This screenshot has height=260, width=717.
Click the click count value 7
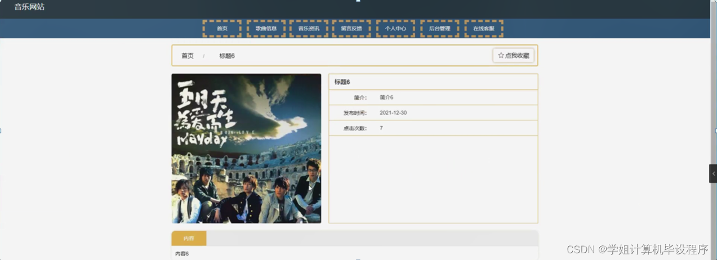[381, 128]
